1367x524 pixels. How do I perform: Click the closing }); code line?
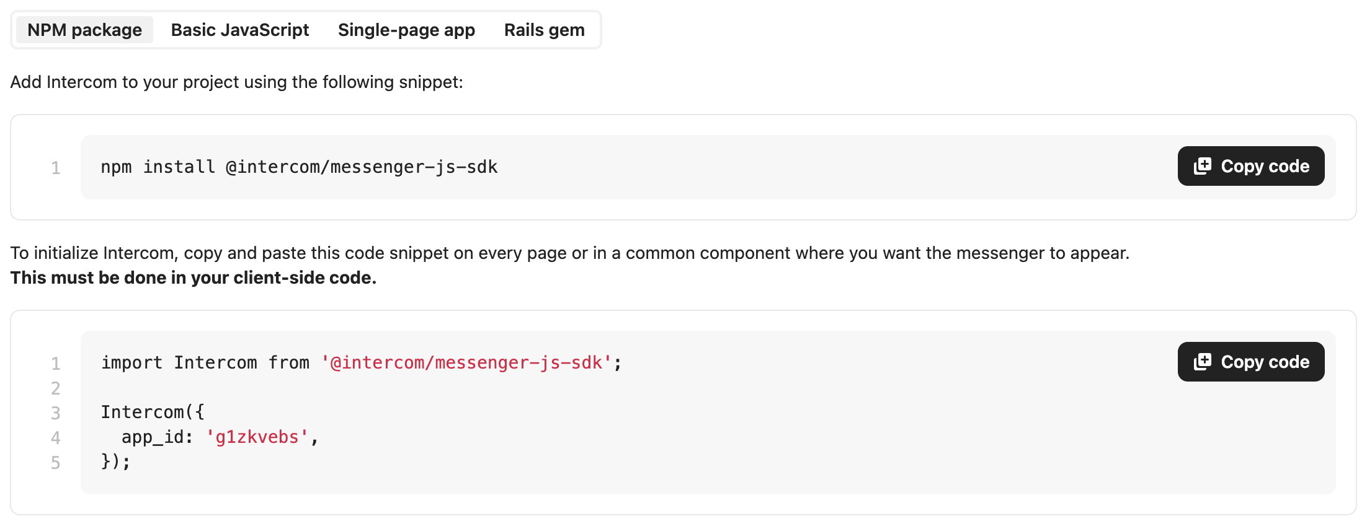tap(116, 462)
